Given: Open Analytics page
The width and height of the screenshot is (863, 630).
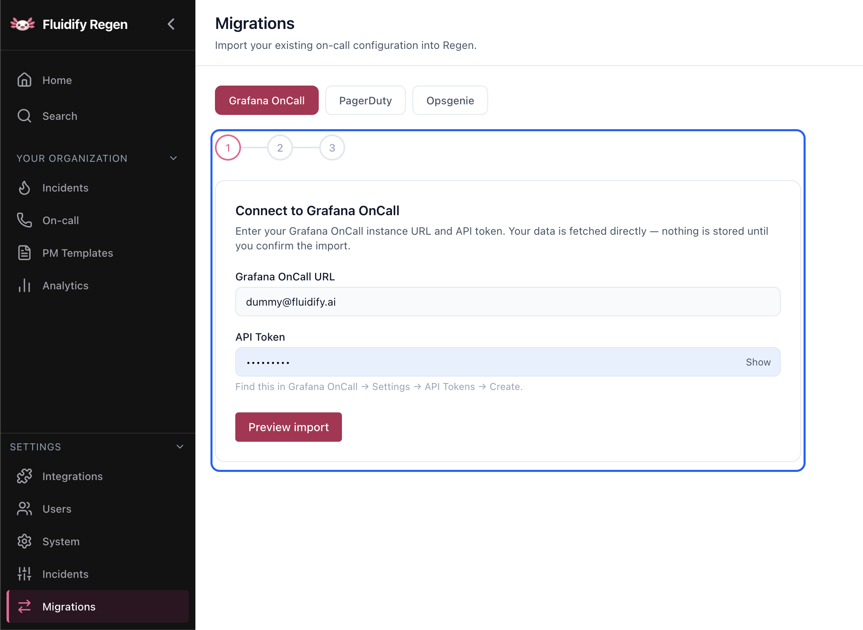Looking at the screenshot, I should [98, 285].
